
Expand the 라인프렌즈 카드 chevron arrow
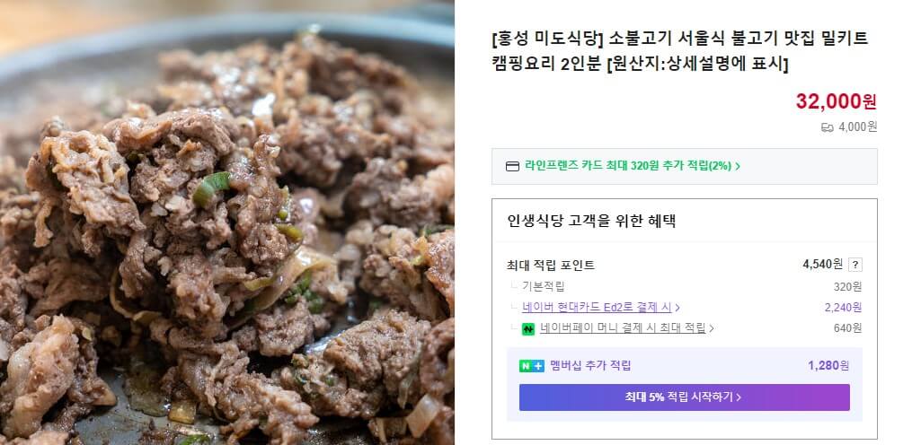coord(738,166)
